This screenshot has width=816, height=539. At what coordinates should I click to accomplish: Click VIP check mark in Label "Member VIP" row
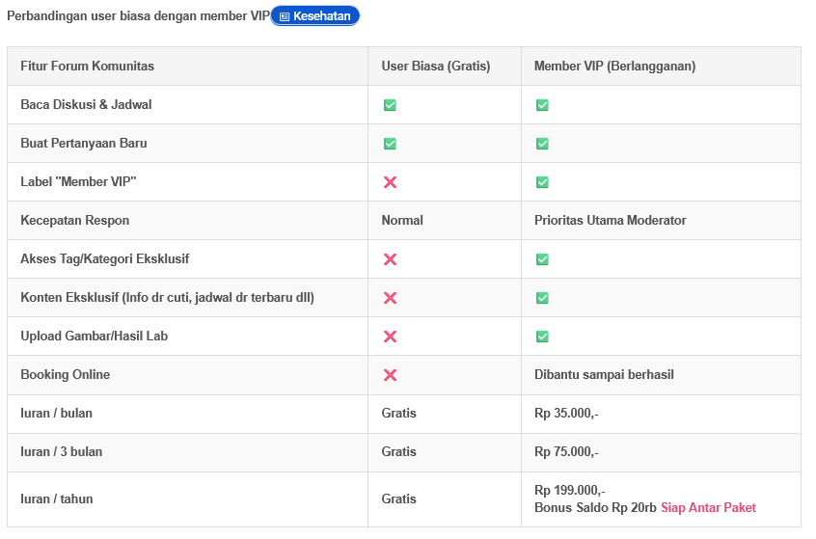[x=542, y=182]
